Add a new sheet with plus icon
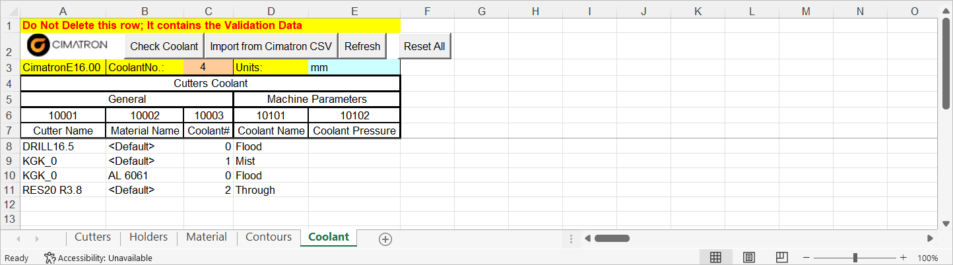Viewport: 953px width, 265px height. [385, 239]
